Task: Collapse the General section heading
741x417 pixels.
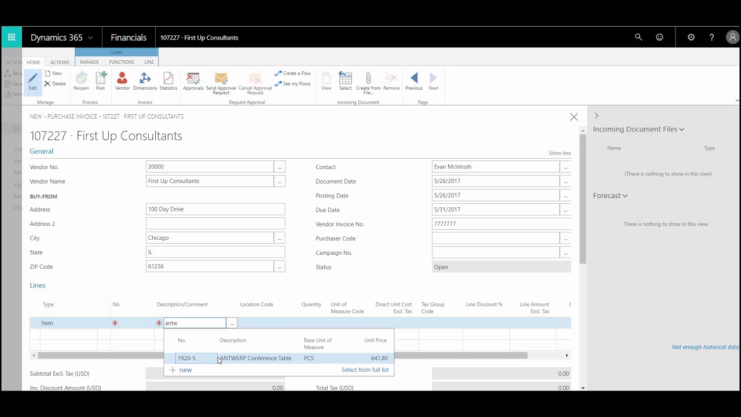Action: [x=42, y=151]
